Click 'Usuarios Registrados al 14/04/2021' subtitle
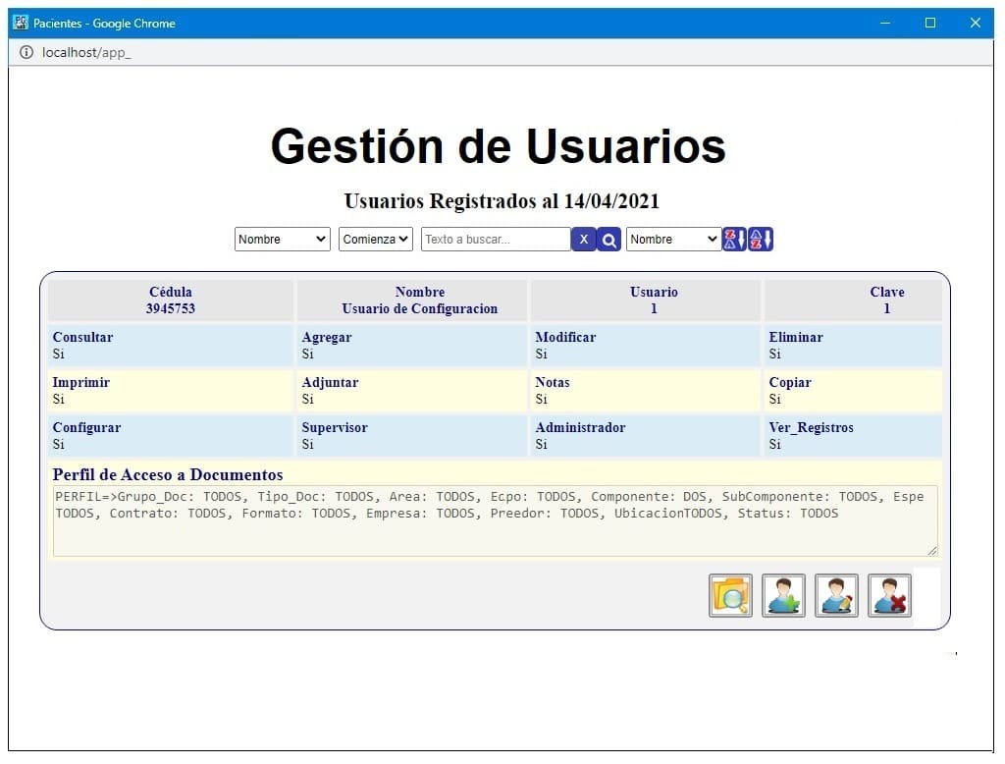Screen dimensions: 1005x764 pos(502,200)
